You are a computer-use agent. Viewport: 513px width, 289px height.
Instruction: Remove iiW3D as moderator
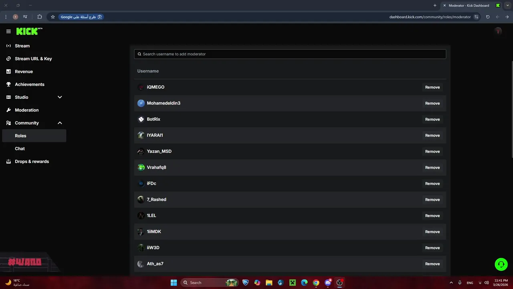[432, 248]
